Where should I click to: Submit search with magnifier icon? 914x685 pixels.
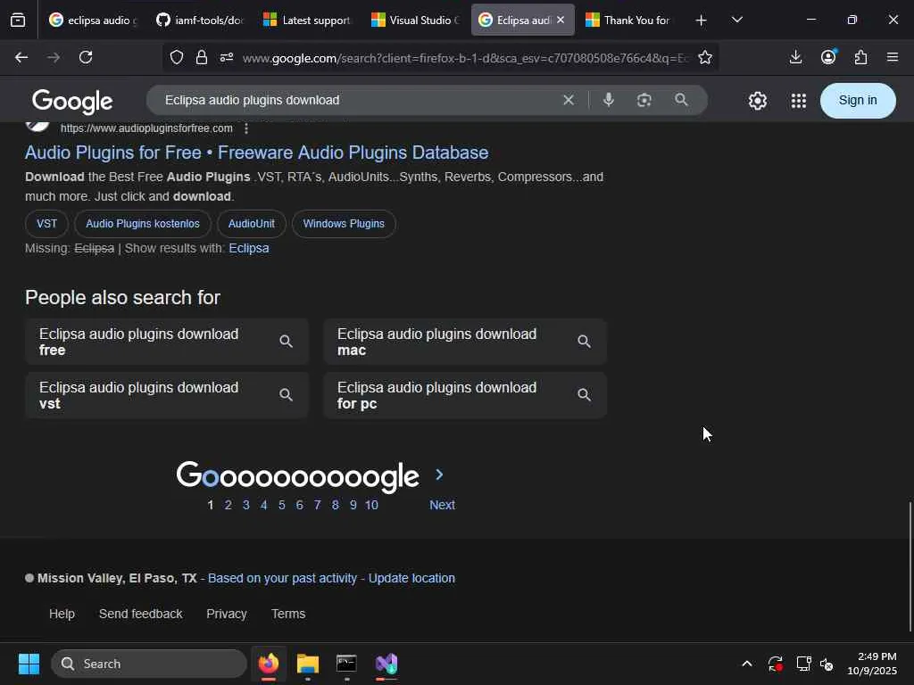(681, 100)
